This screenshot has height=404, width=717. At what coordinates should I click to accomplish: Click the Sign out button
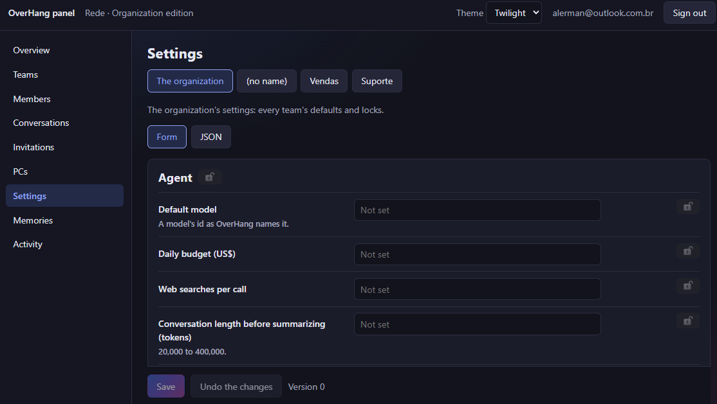tap(689, 13)
